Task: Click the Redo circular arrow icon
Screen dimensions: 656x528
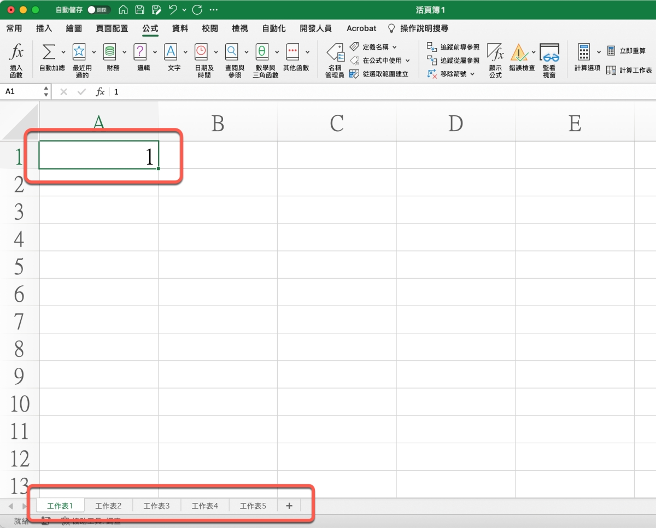Action: pyautogui.click(x=197, y=10)
